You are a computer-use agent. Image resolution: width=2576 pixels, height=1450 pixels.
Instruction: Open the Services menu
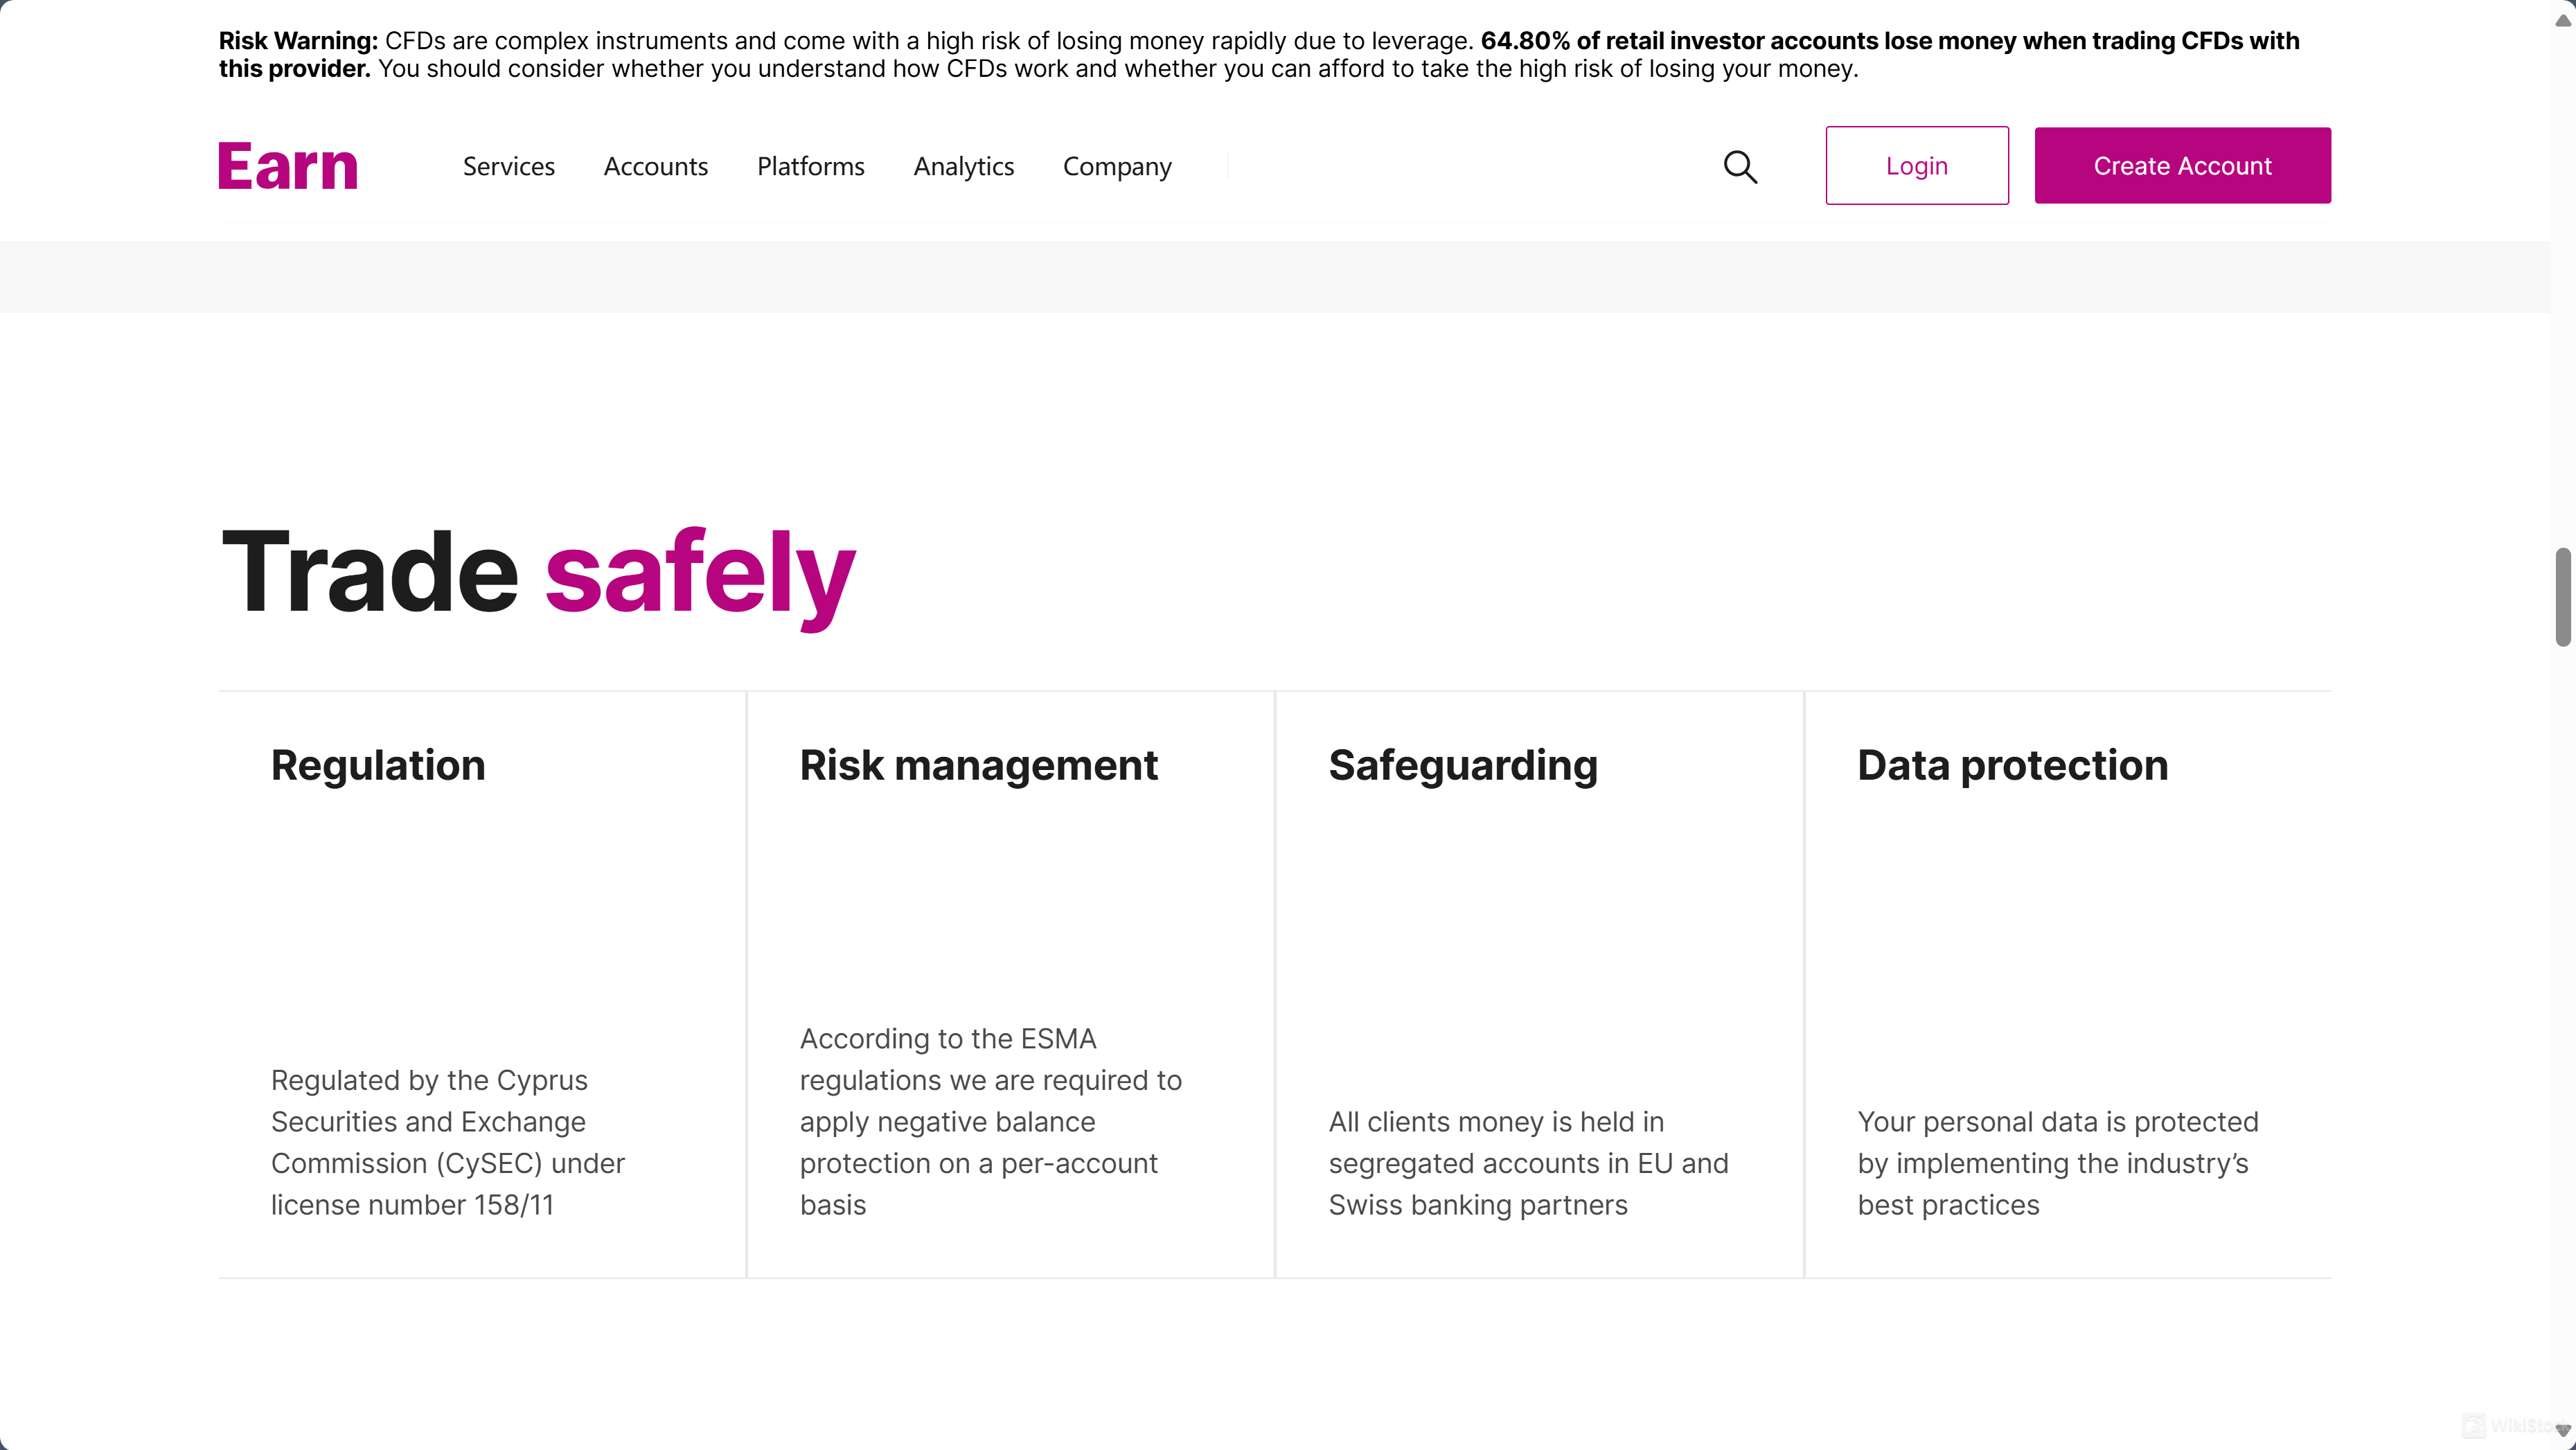click(x=508, y=166)
